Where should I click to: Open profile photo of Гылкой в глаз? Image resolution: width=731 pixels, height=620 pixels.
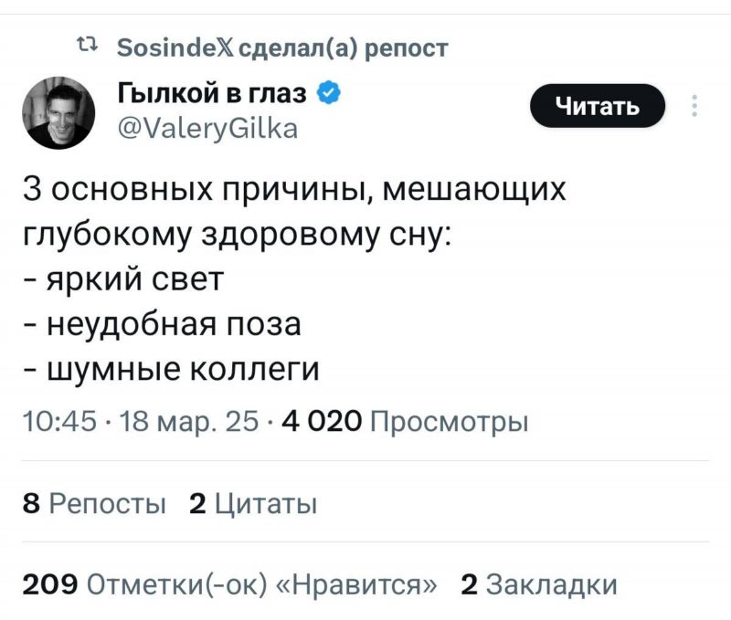pyautogui.click(x=58, y=113)
